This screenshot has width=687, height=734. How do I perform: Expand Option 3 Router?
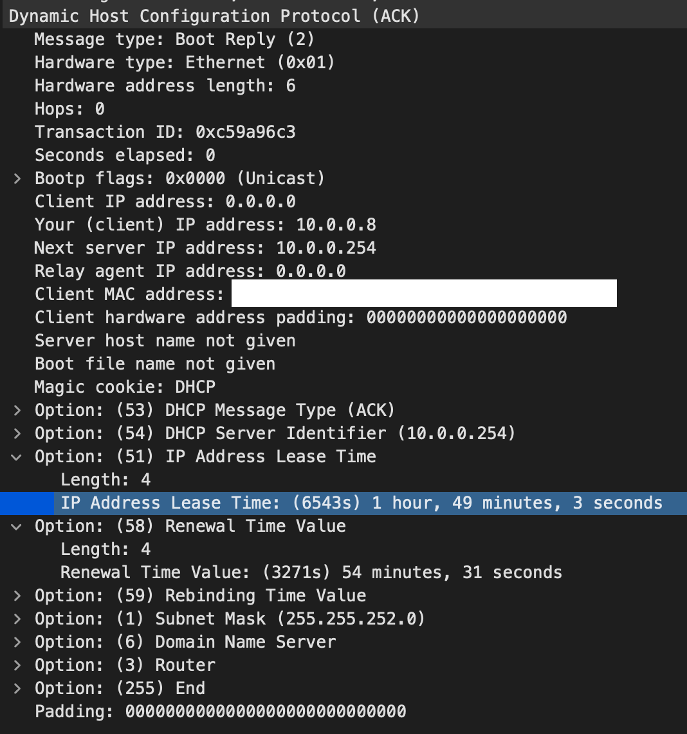pyautogui.click(x=17, y=665)
